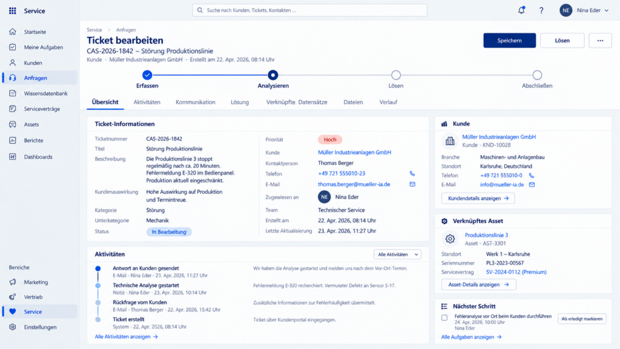Click the search field for Kunden, Tickets, Kontakten
This screenshot has height=349, width=620.
(309, 10)
